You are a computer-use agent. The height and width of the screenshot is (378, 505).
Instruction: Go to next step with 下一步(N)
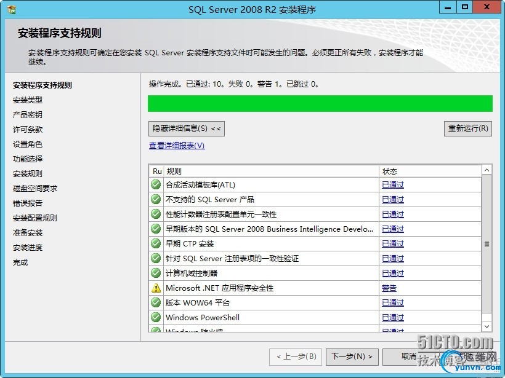click(352, 356)
